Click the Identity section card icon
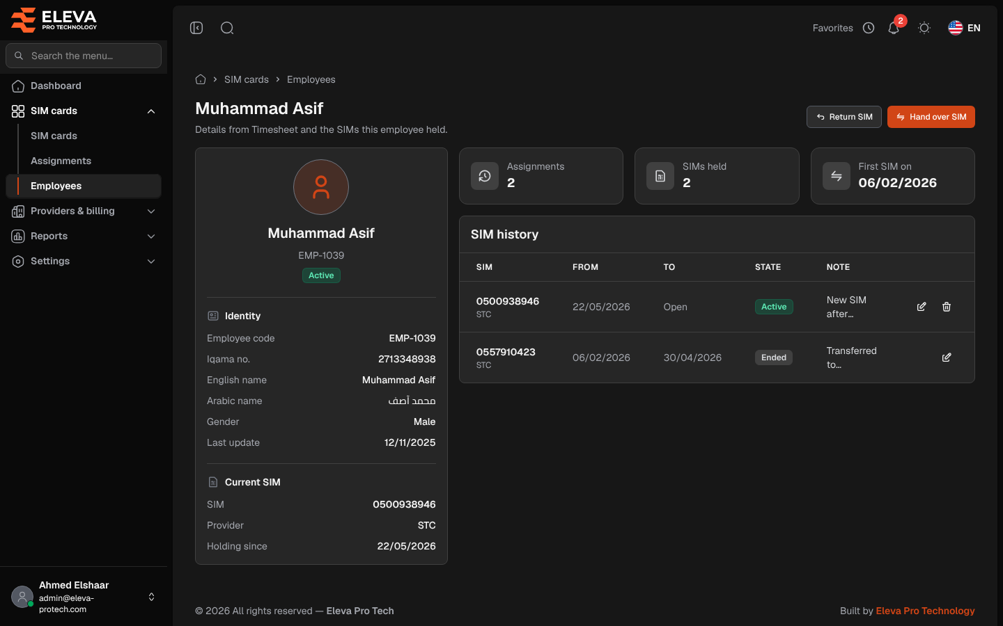The height and width of the screenshot is (626, 1003). (x=213, y=316)
